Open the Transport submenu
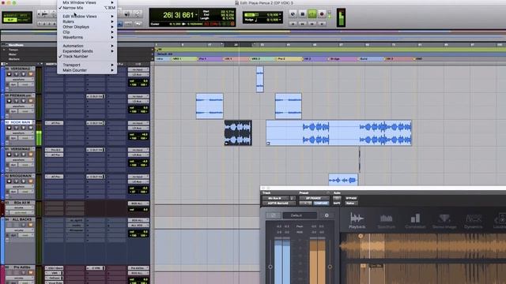The width and height of the screenshot is (506, 284). pyautogui.click(x=87, y=65)
